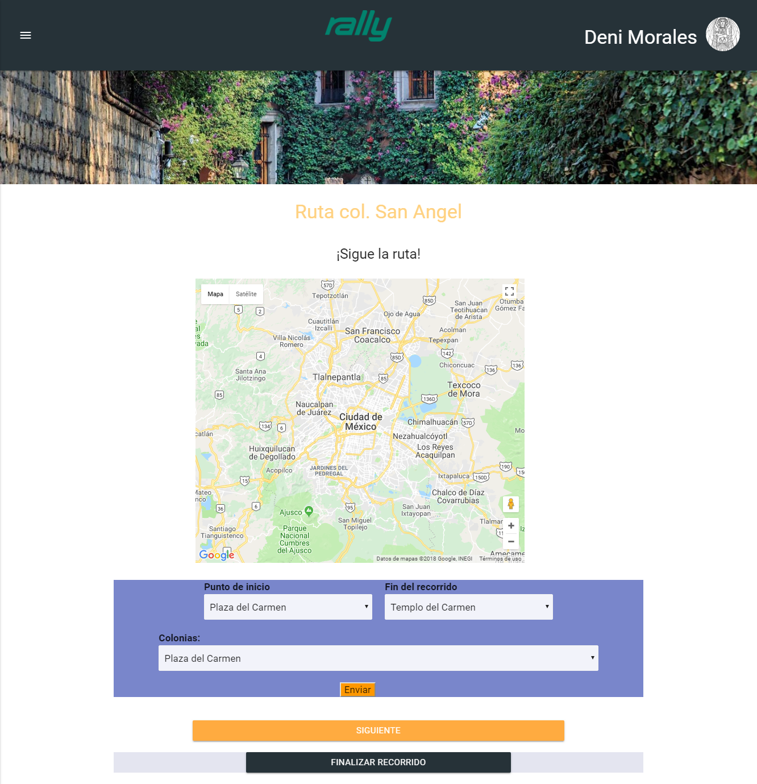Viewport: 757px width, 784px height.
Task: Click Huixquilucan de Degollado label
Action: [272, 453]
